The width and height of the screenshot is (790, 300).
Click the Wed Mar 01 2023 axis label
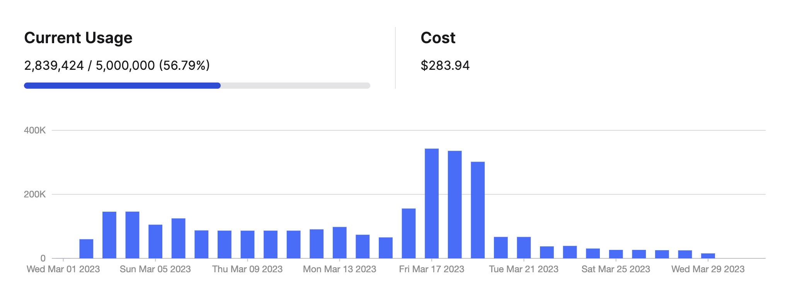(x=63, y=269)
